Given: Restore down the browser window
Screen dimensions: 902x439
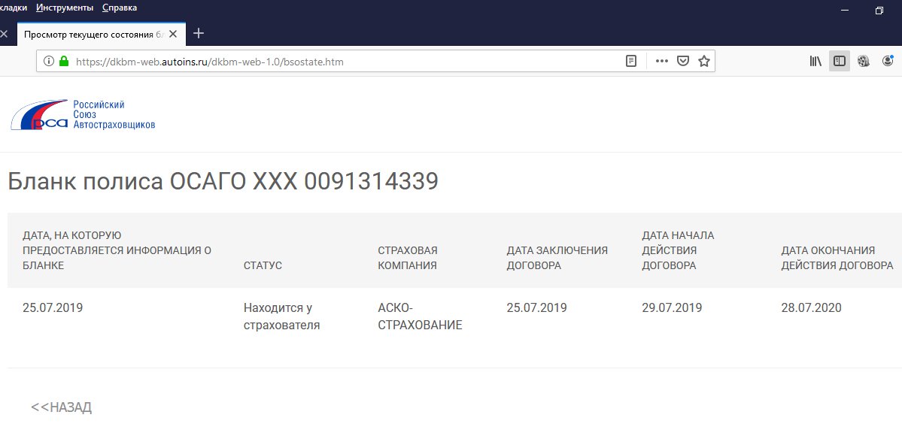Looking at the screenshot, I should point(879,11).
